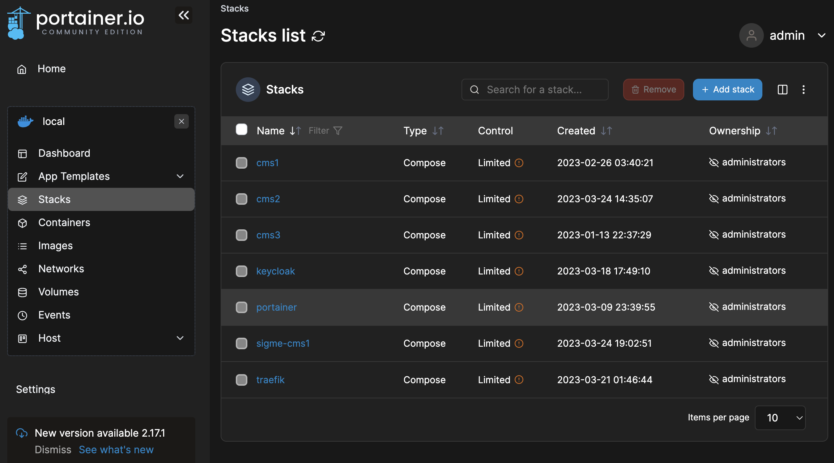Click the Portainer.io logo

pyautogui.click(x=76, y=23)
